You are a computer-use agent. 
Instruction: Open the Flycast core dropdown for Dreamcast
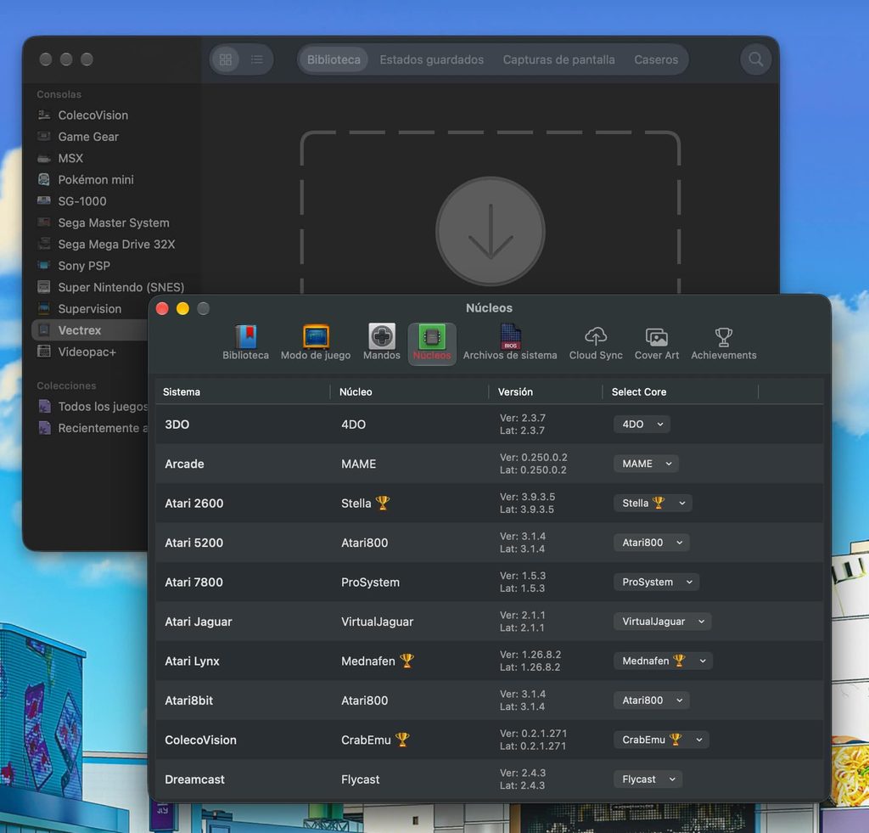click(648, 780)
